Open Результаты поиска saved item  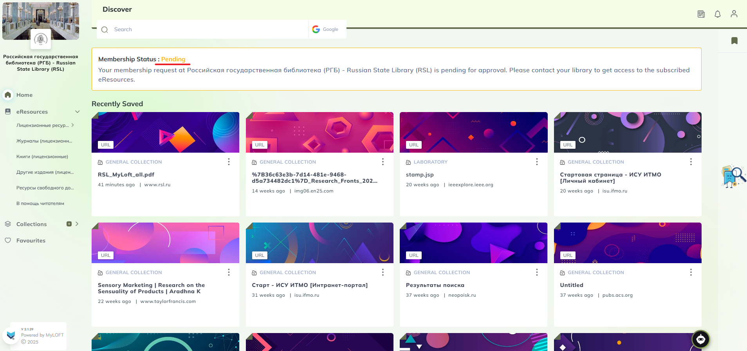[435, 285]
